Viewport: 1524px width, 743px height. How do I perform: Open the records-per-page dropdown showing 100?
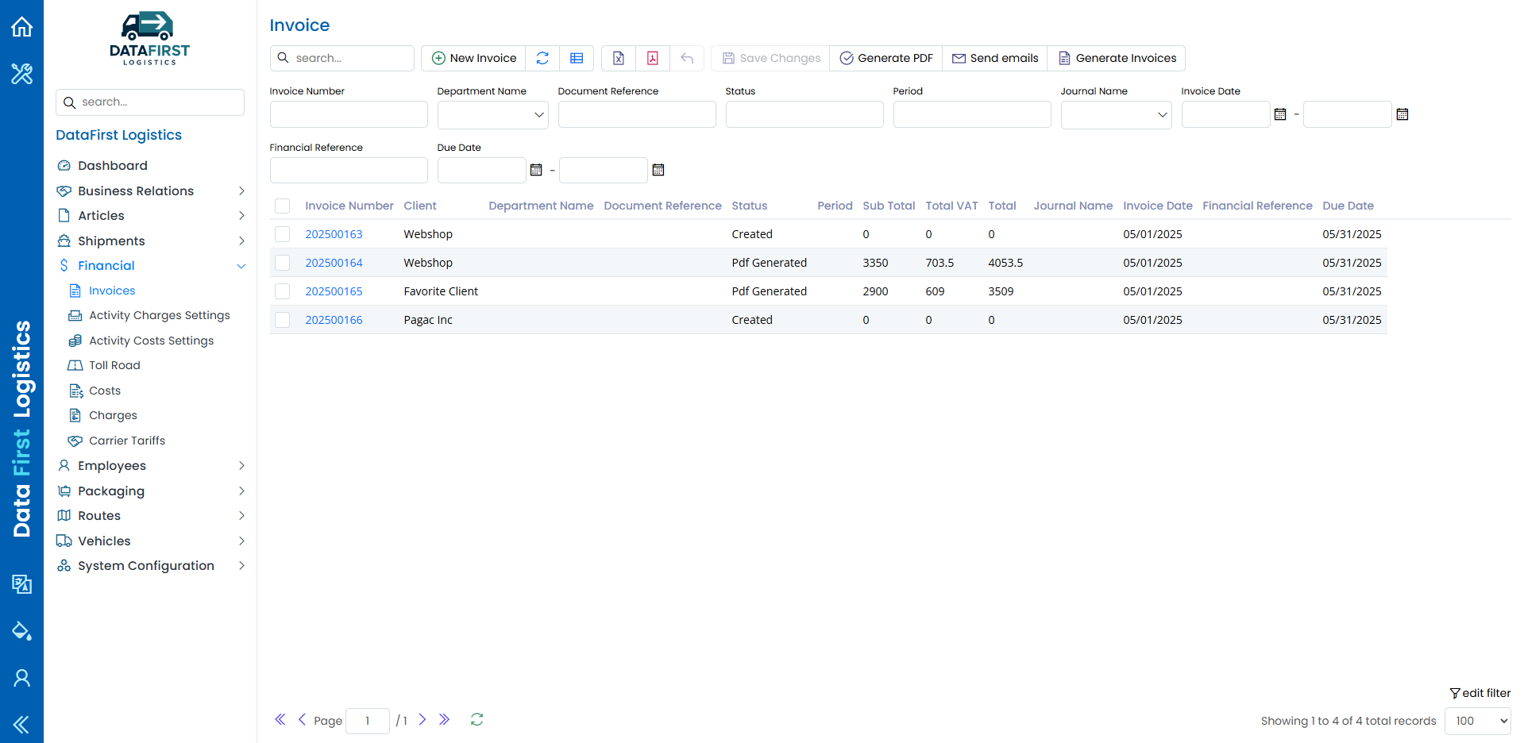coord(1477,721)
